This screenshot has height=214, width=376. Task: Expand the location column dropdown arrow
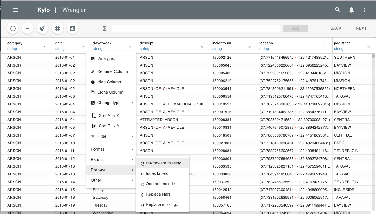click(324, 47)
